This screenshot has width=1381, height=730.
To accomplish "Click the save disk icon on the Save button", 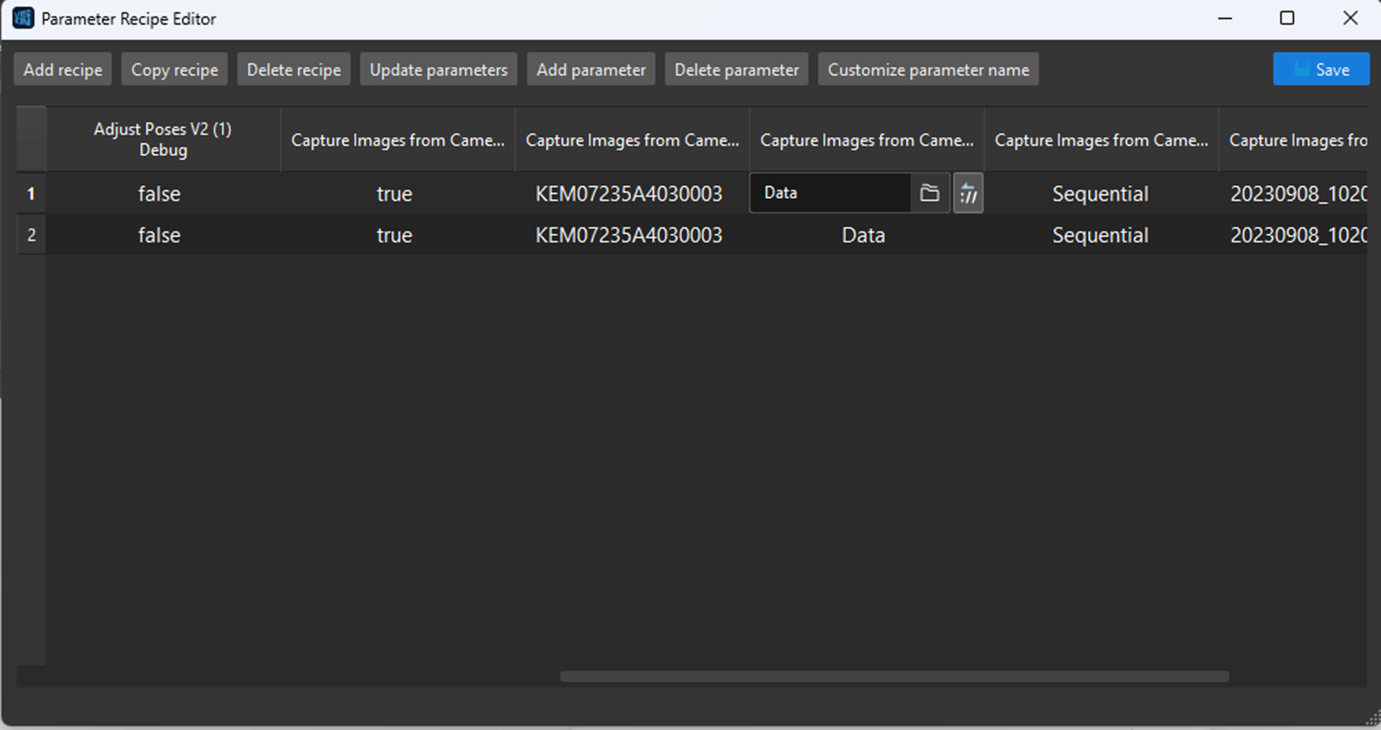I will [1302, 68].
